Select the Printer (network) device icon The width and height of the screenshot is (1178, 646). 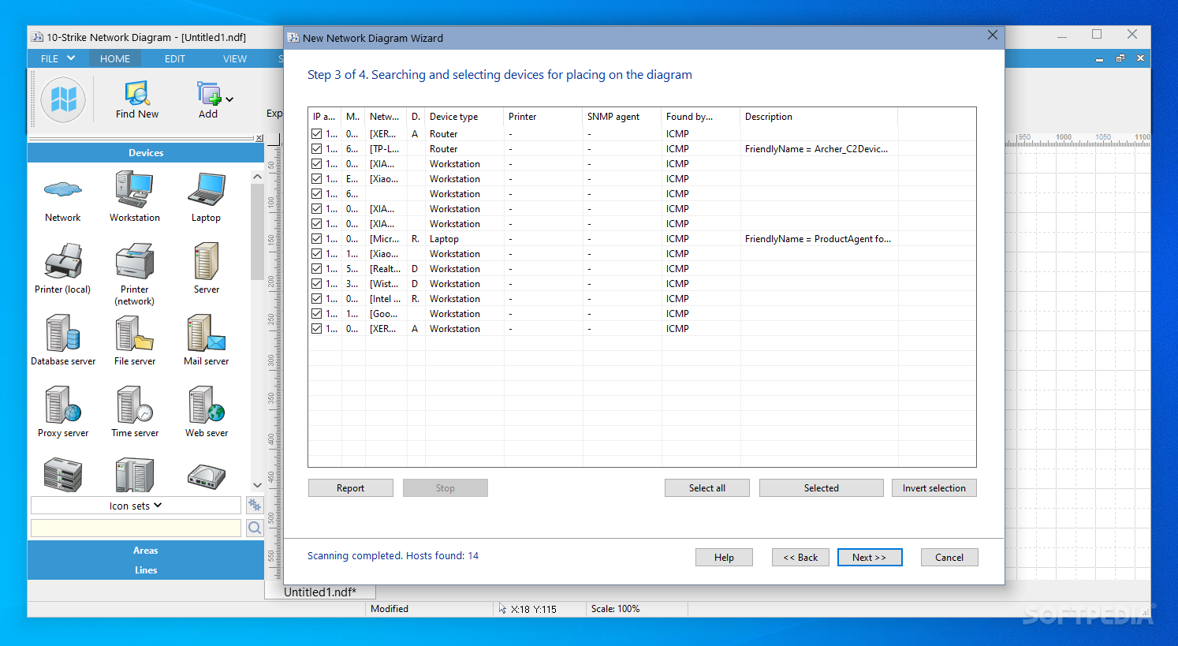click(134, 261)
